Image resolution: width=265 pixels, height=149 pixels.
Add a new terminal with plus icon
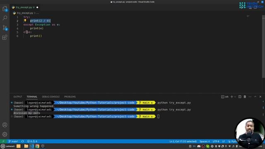(x=232, y=96)
